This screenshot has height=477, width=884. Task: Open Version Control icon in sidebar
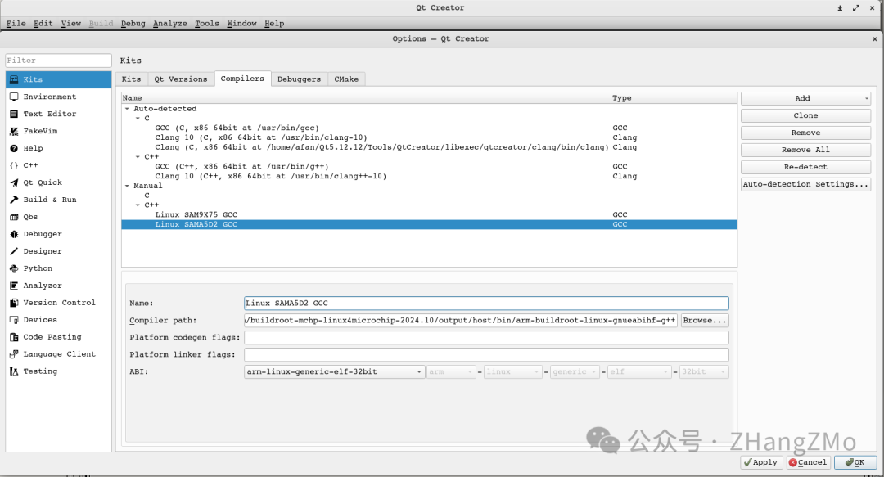pyautogui.click(x=14, y=303)
